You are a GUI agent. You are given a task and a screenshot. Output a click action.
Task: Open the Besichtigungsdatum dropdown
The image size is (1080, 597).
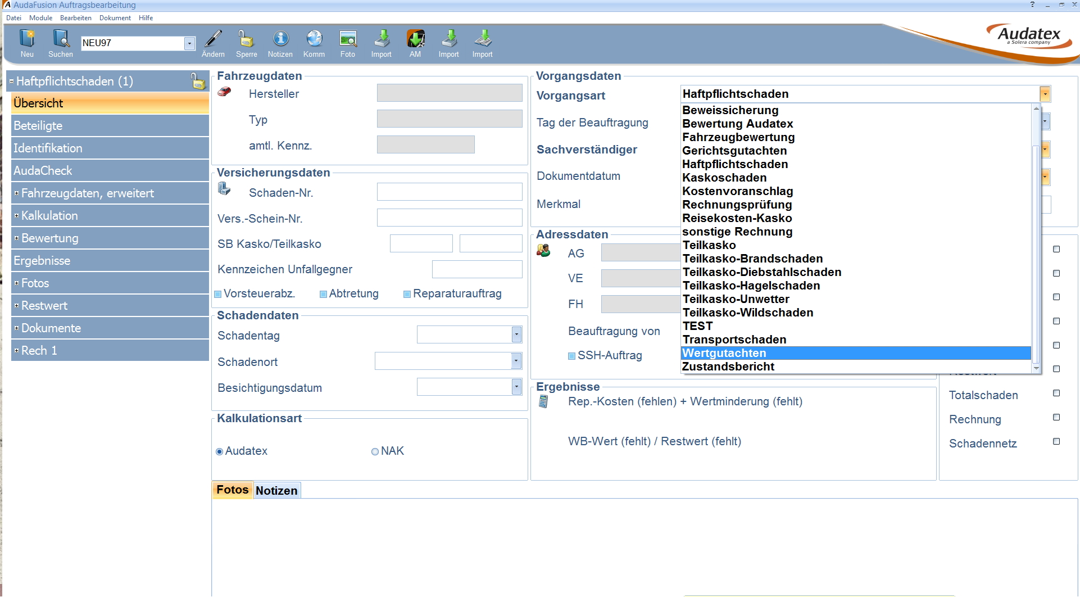click(516, 386)
